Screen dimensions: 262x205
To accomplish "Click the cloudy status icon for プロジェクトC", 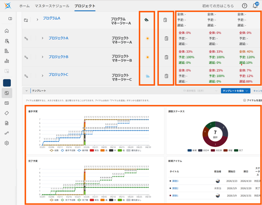I will click(x=147, y=76).
